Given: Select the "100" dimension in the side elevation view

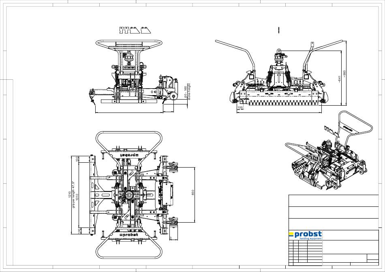Looking at the screenshot, I should pyautogui.click(x=240, y=107).
